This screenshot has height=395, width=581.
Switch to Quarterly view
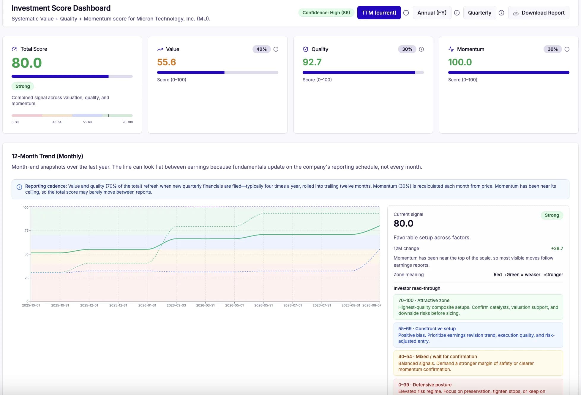[x=479, y=13]
